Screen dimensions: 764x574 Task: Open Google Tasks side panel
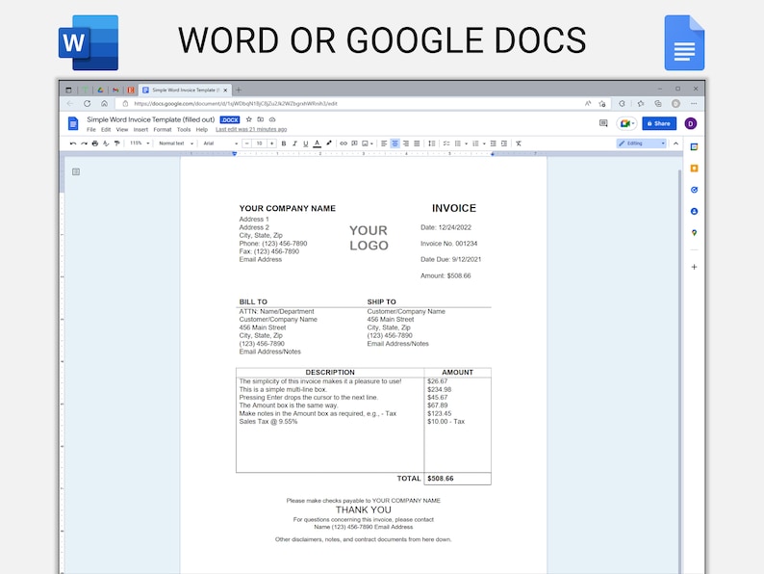coord(695,190)
